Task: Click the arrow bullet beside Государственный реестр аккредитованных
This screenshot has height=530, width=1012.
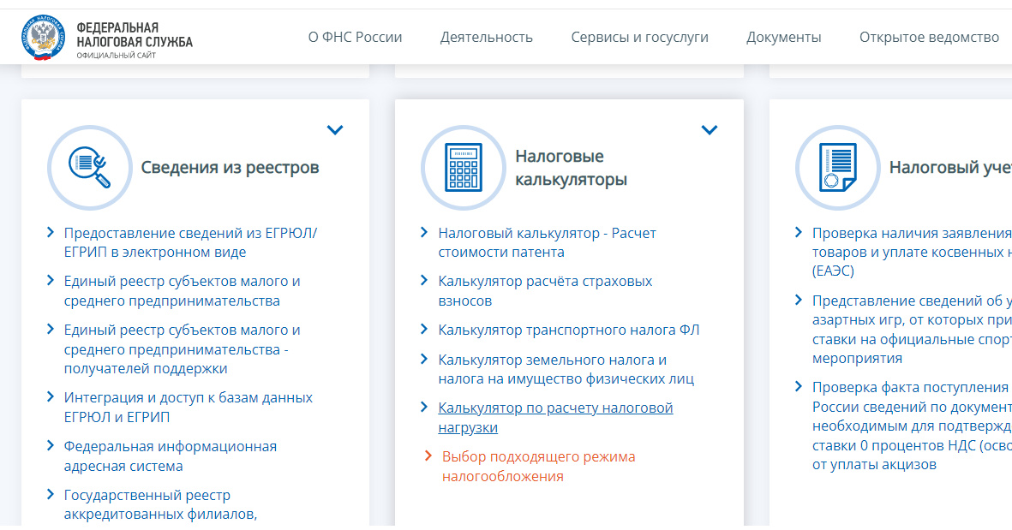Action: pyautogui.click(x=51, y=494)
